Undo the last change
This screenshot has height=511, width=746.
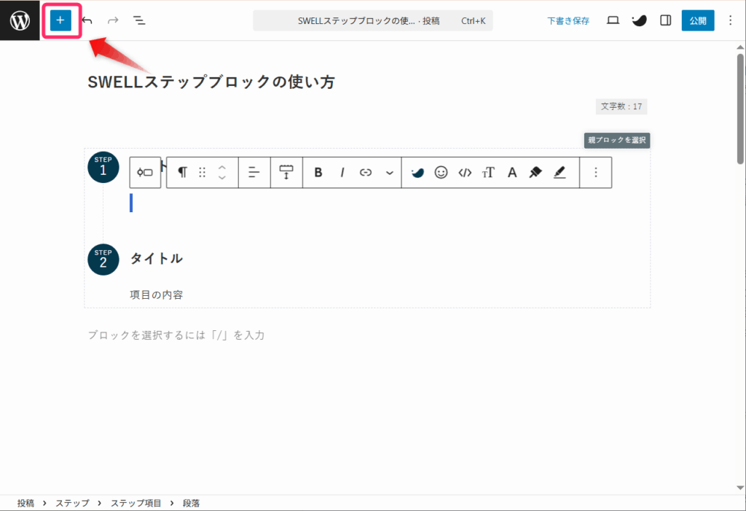point(87,20)
